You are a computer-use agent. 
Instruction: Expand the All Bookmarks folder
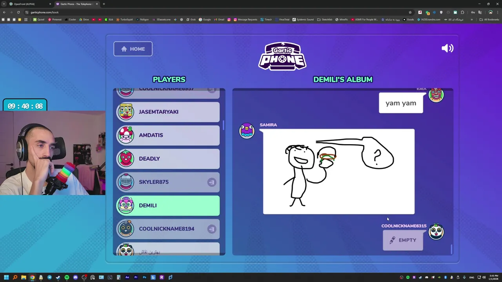[x=489, y=20]
